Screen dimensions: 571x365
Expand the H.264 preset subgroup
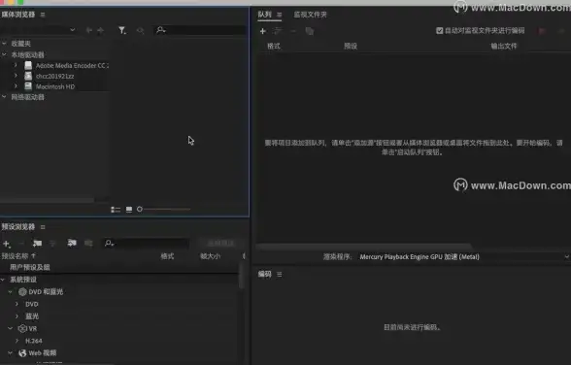17,341
